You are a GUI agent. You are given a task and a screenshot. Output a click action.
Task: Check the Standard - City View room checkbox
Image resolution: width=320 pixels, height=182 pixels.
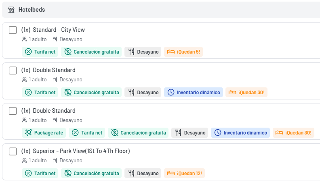pos(13,30)
